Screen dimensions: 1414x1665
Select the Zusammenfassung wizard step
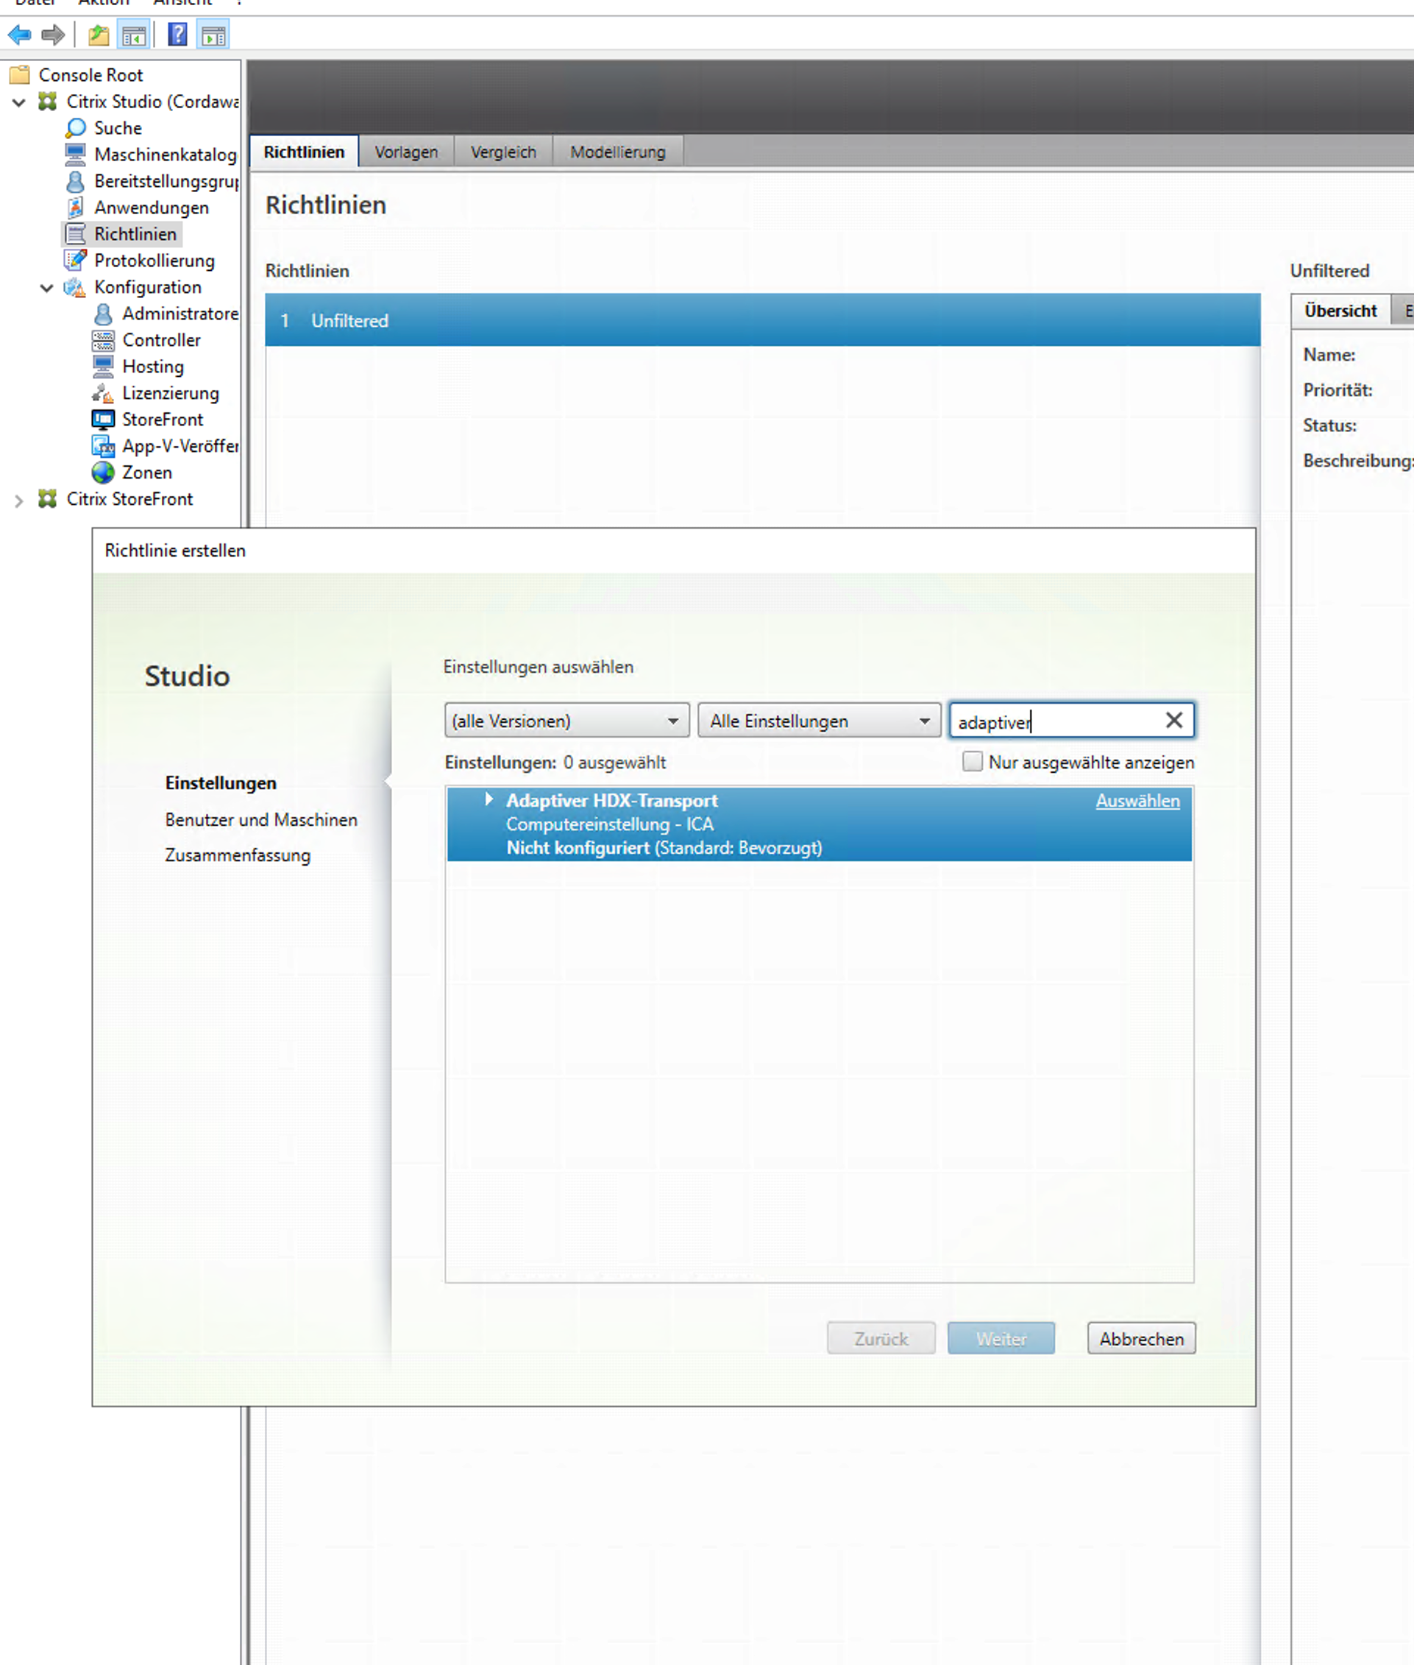238,855
